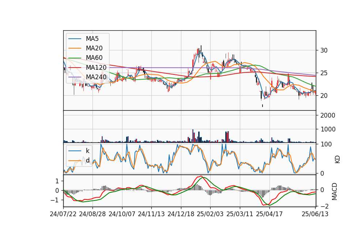Click the price axis value 20

tap(324, 96)
